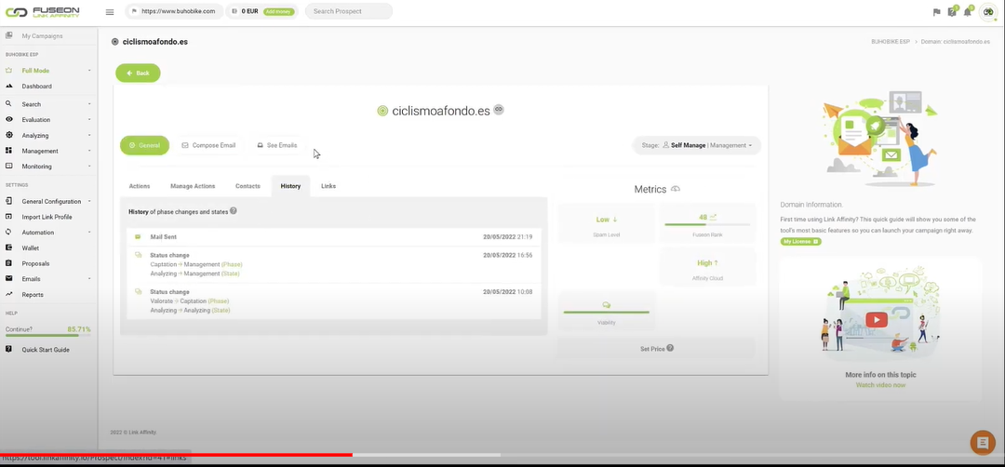Open the Stage Self Manage dropdown

(x=697, y=145)
